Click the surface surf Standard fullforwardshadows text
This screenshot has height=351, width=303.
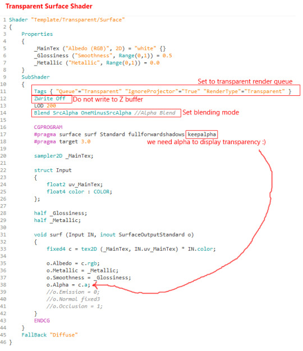click(x=122, y=135)
